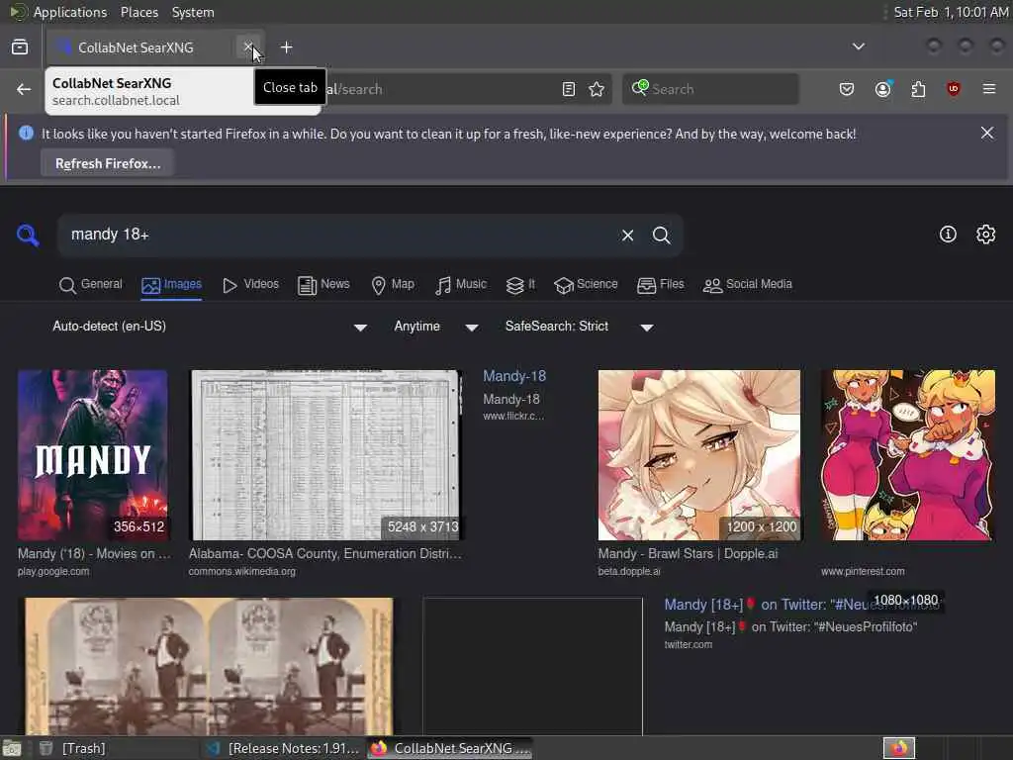This screenshot has width=1013, height=760.
Task: Switch to the News category tab
Action: coord(323,284)
